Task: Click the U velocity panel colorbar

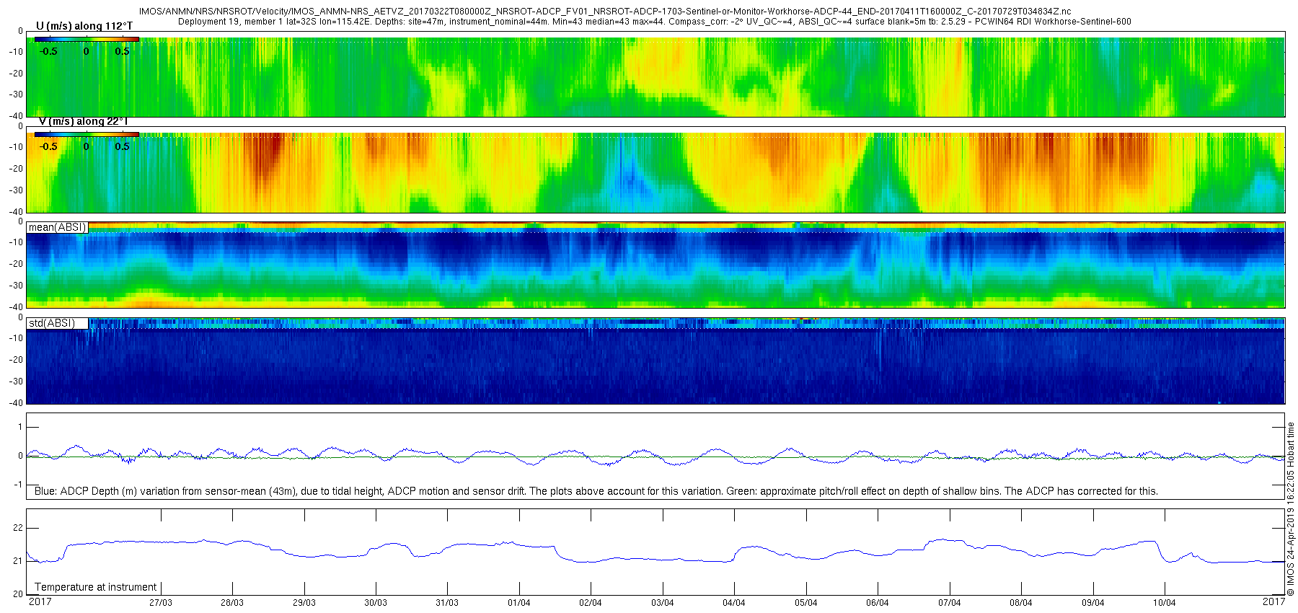Action: (87, 40)
